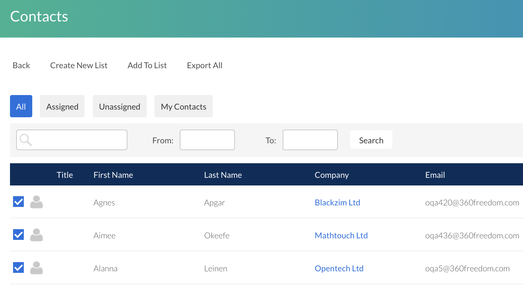Choose Add To List action
The width and height of the screenshot is (523, 292).
pos(147,66)
